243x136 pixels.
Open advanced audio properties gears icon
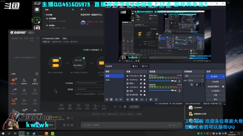pos(151,100)
